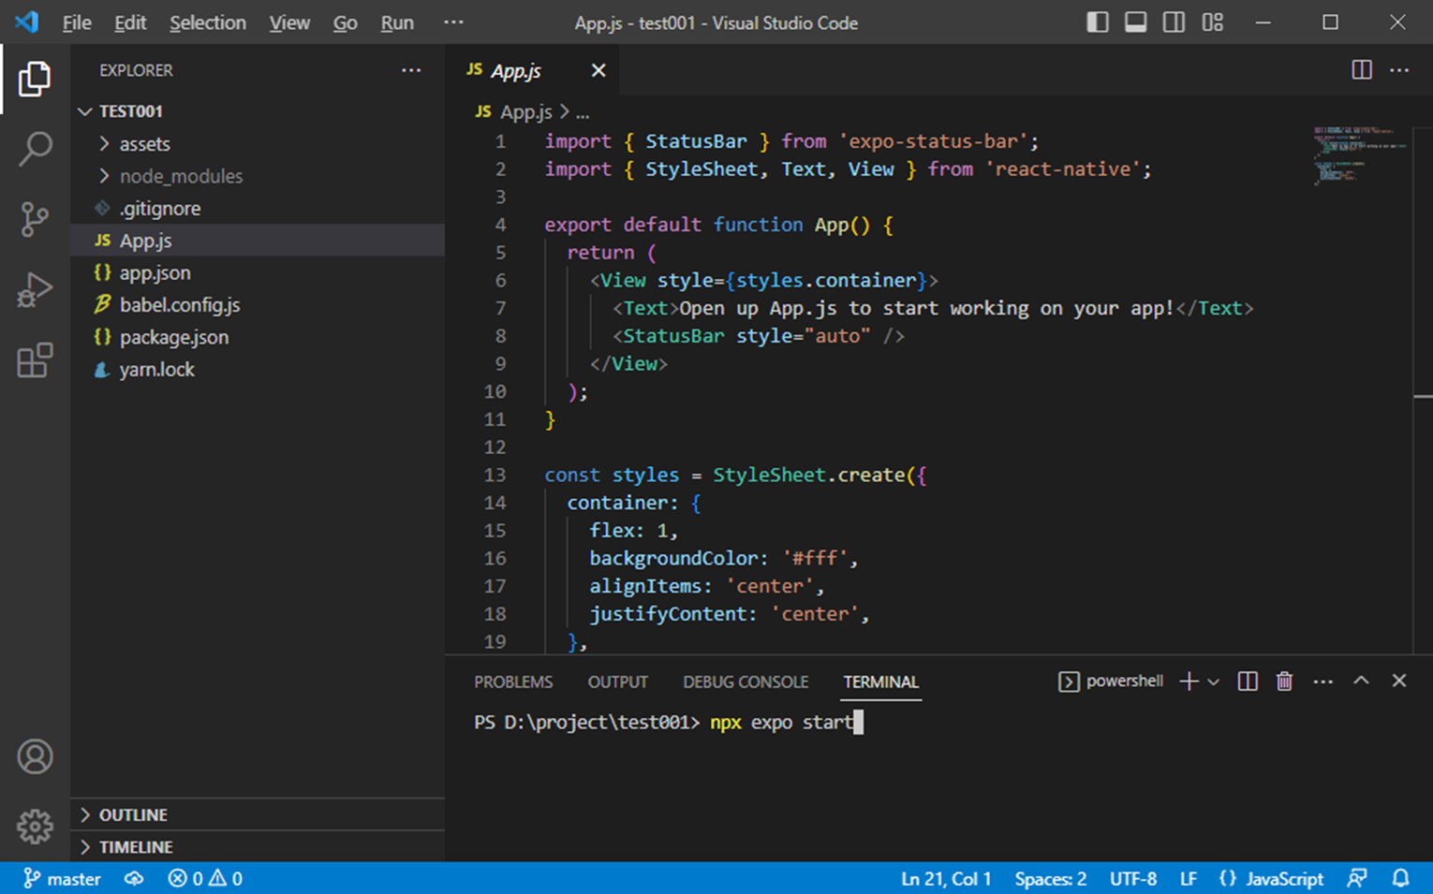Show more menu bar items ellipsis
The height and width of the screenshot is (894, 1433).
click(453, 22)
